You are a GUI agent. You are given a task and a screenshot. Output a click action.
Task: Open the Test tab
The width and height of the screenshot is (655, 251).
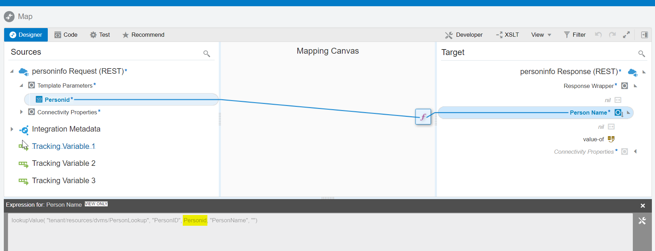[100, 35]
